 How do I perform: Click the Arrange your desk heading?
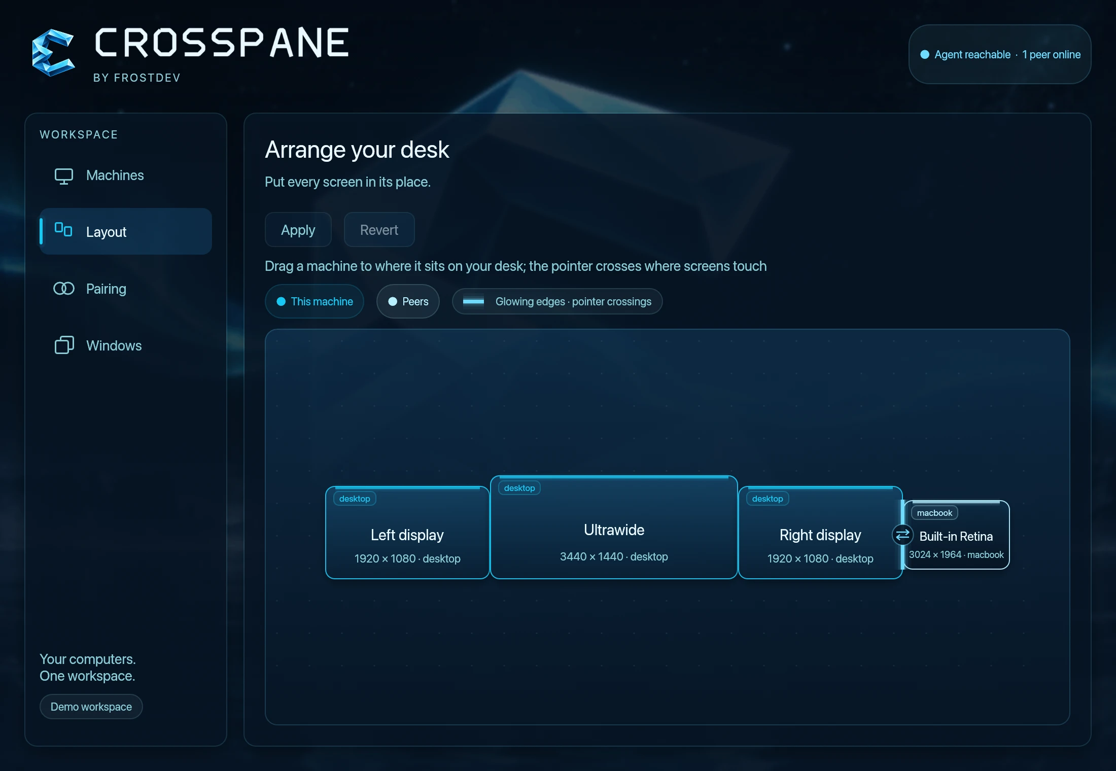click(357, 150)
